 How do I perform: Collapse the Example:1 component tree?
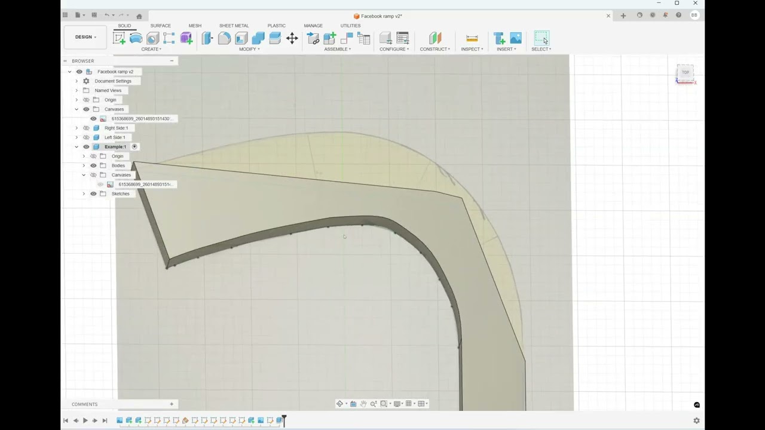(76, 147)
